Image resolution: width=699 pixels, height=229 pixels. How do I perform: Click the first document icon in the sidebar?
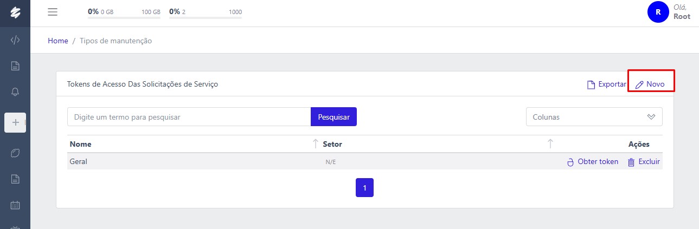[x=15, y=66]
